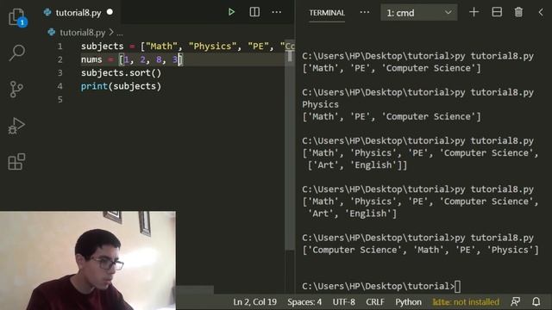Open the Source Control view
This screenshot has width=552, height=310.
(16, 90)
